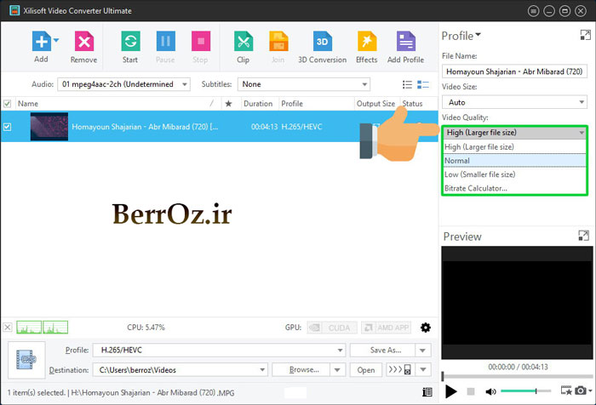
Task: Expand the Video Size dropdown
Action: [513, 102]
